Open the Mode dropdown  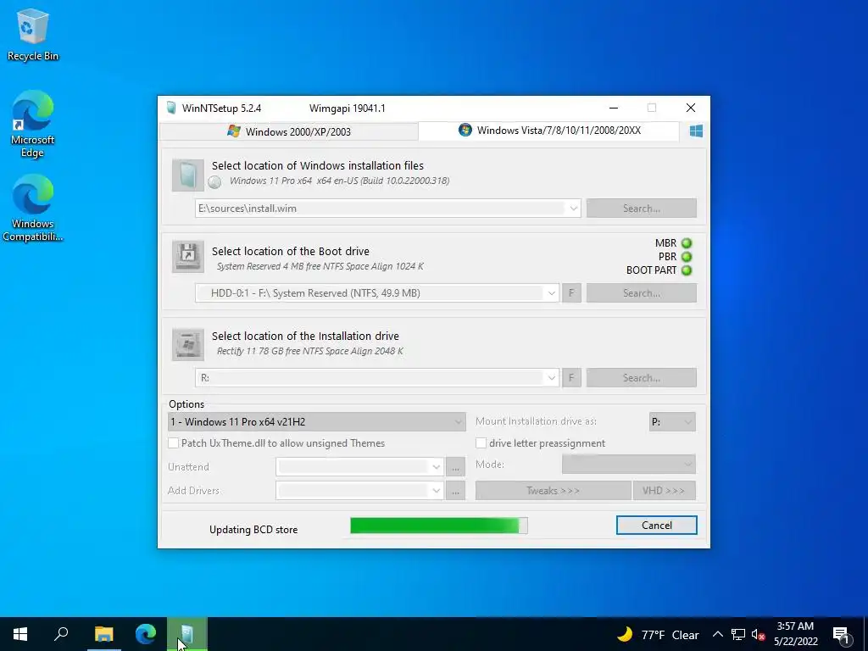[629, 465]
